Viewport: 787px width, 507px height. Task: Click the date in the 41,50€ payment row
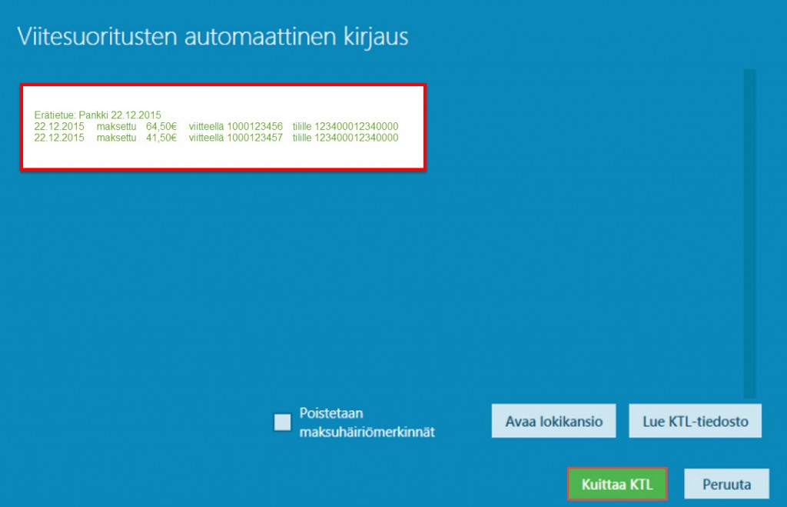pos(59,138)
